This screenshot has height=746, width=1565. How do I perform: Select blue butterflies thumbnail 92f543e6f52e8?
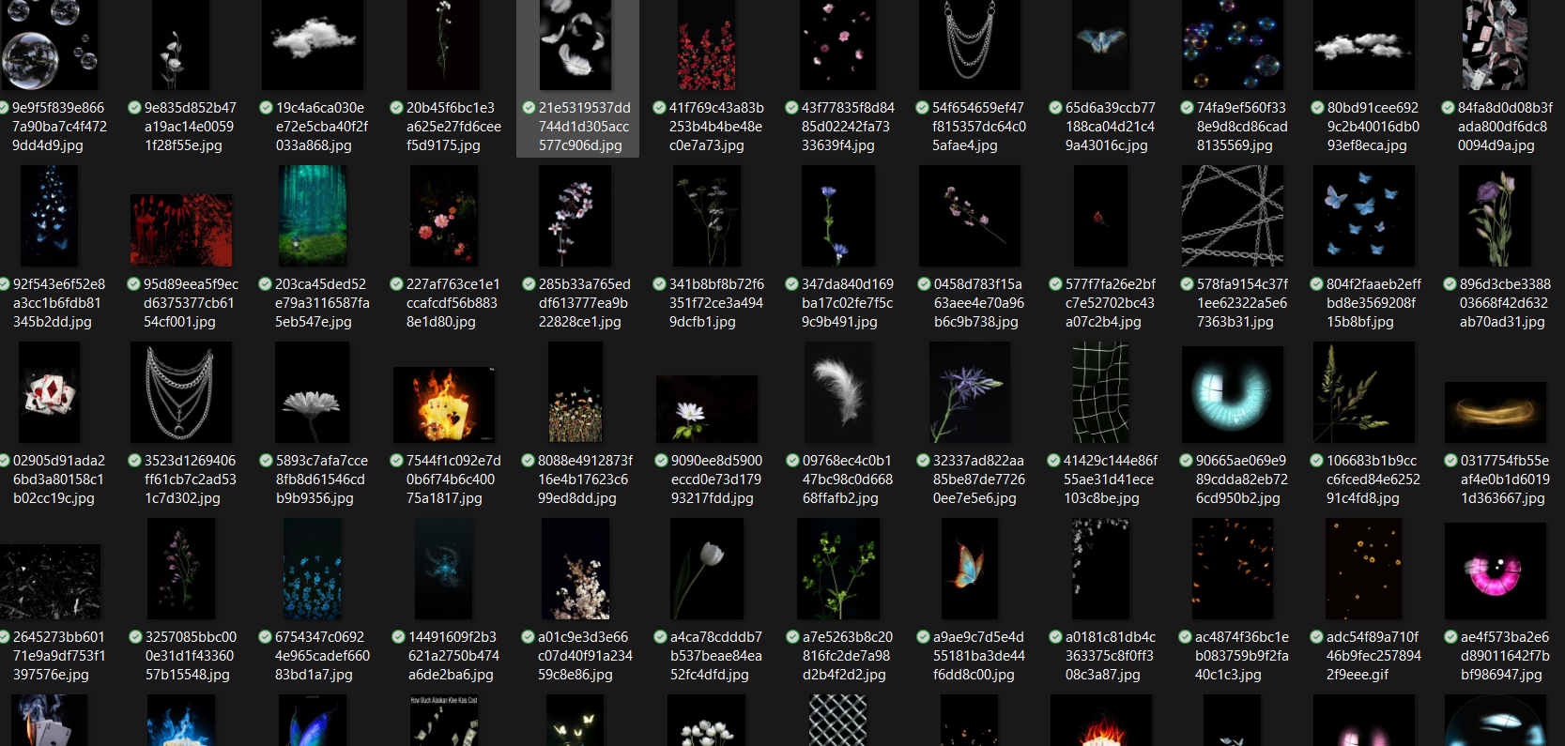tap(50, 216)
